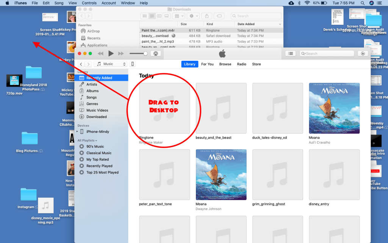Select the disney_entry album tile
388x243 pixels.
tap(334, 175)
